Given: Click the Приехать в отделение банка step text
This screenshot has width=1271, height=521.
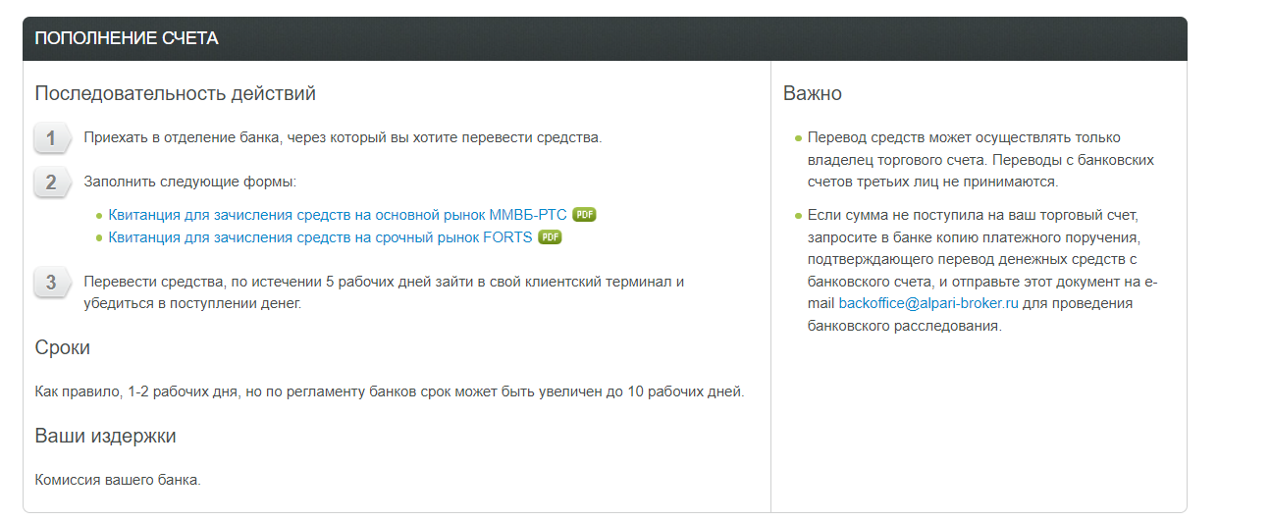Looking at the screenshot, I should click(x=343, y=137).
